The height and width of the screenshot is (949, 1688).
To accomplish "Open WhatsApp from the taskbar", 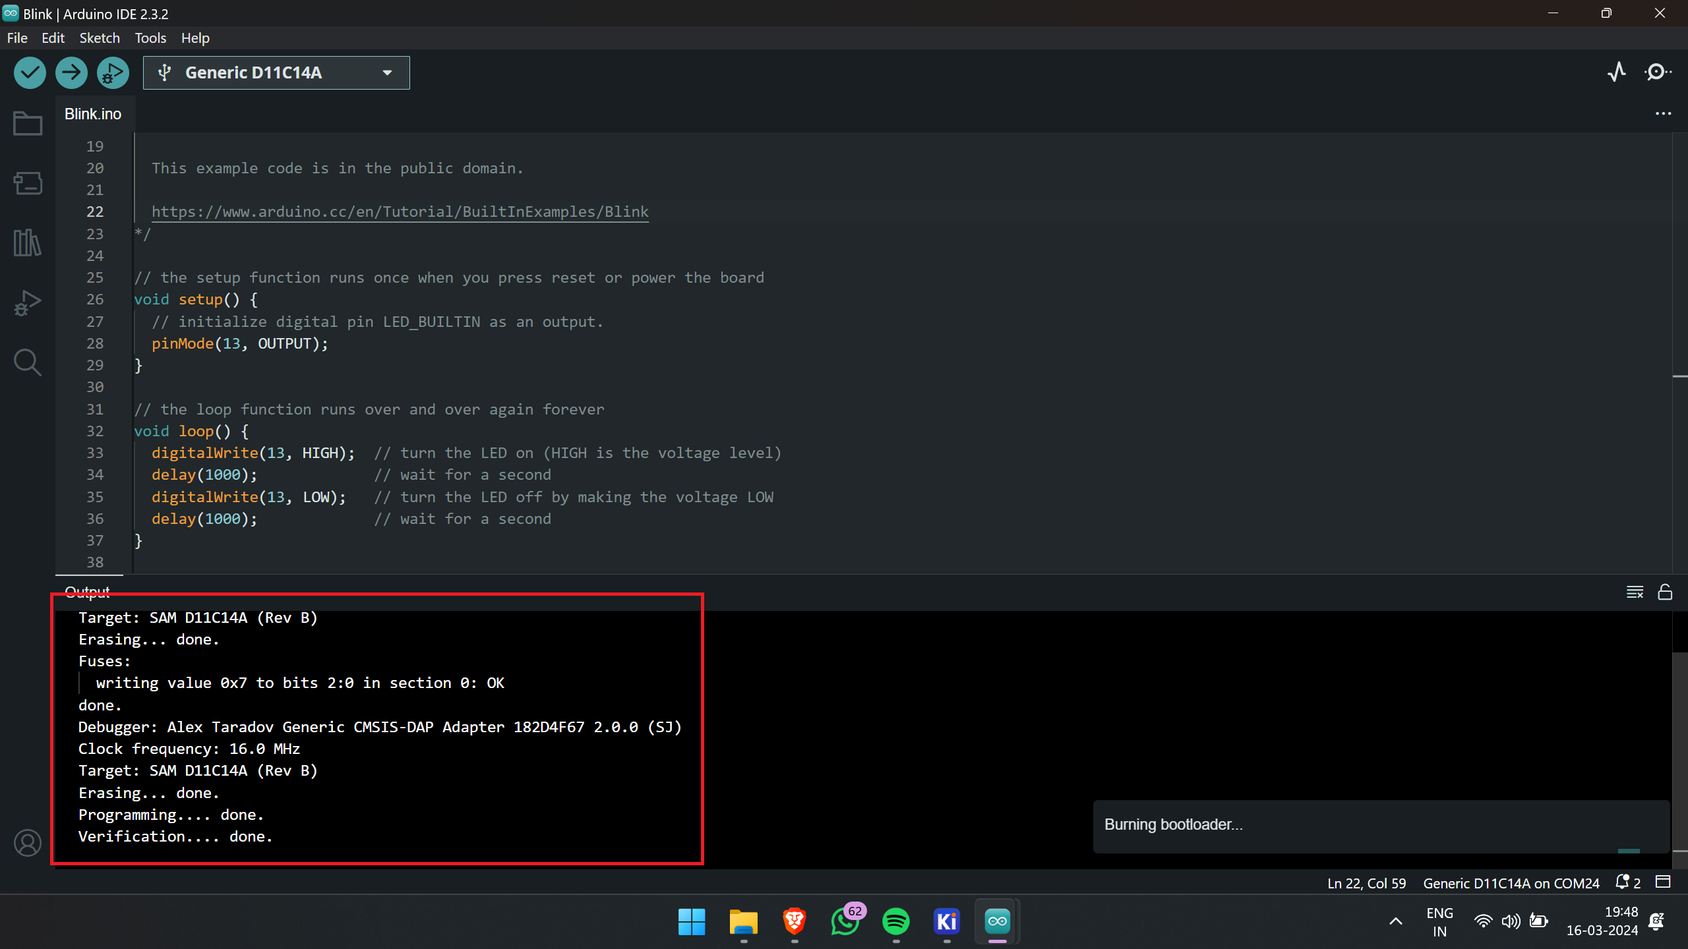I will (845, 921).
